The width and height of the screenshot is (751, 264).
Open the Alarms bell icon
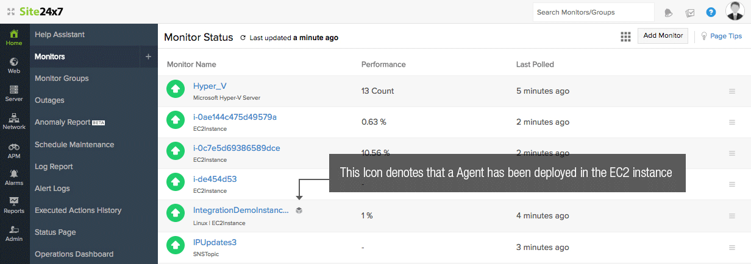(14, 177)
